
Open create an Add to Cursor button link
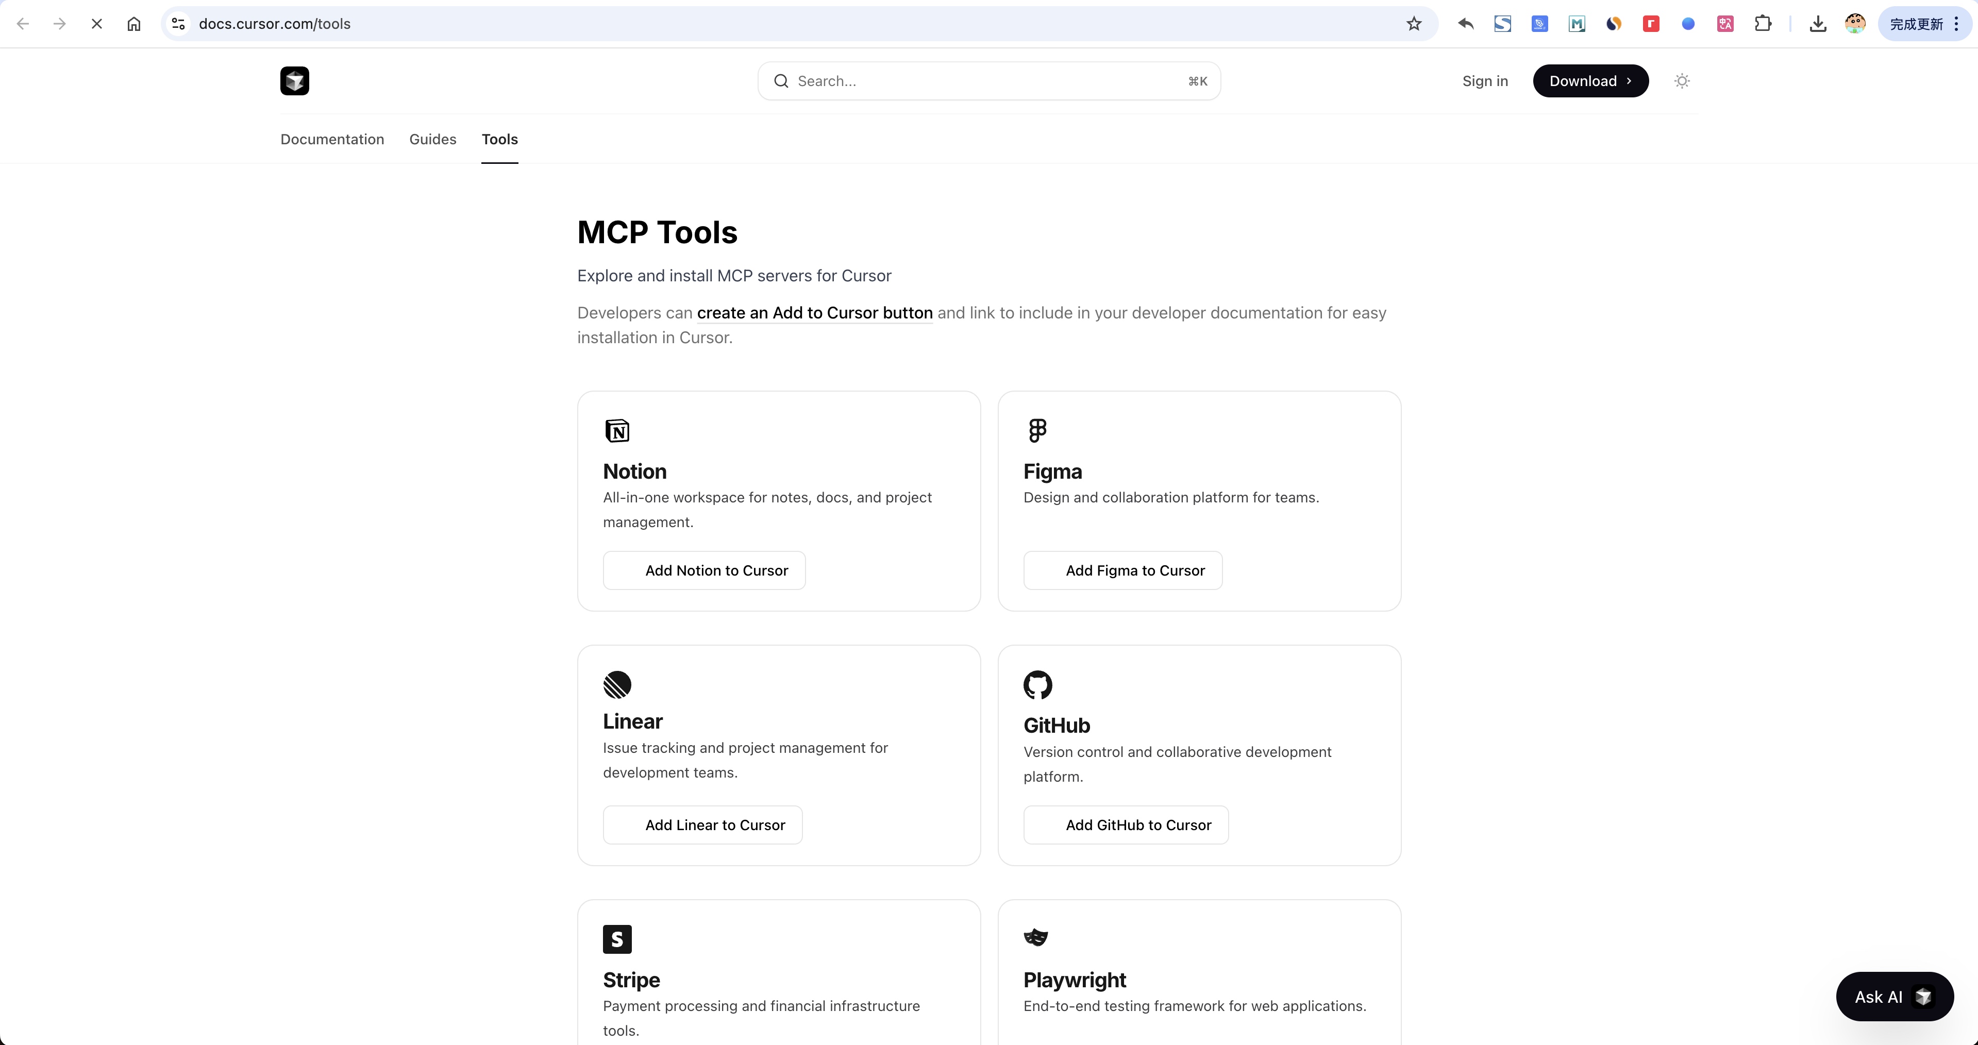tap(815, 312)
